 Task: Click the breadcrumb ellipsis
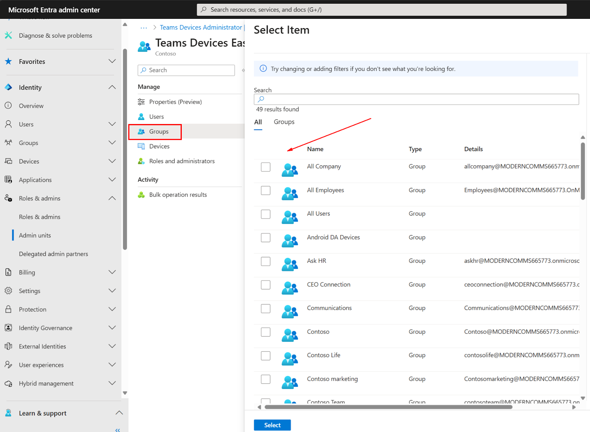[144, 27]
